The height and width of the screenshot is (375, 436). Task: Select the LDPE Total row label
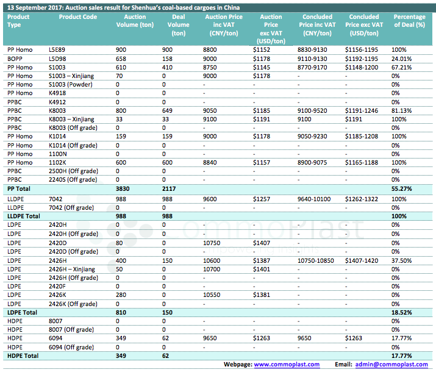pos(21,312)
